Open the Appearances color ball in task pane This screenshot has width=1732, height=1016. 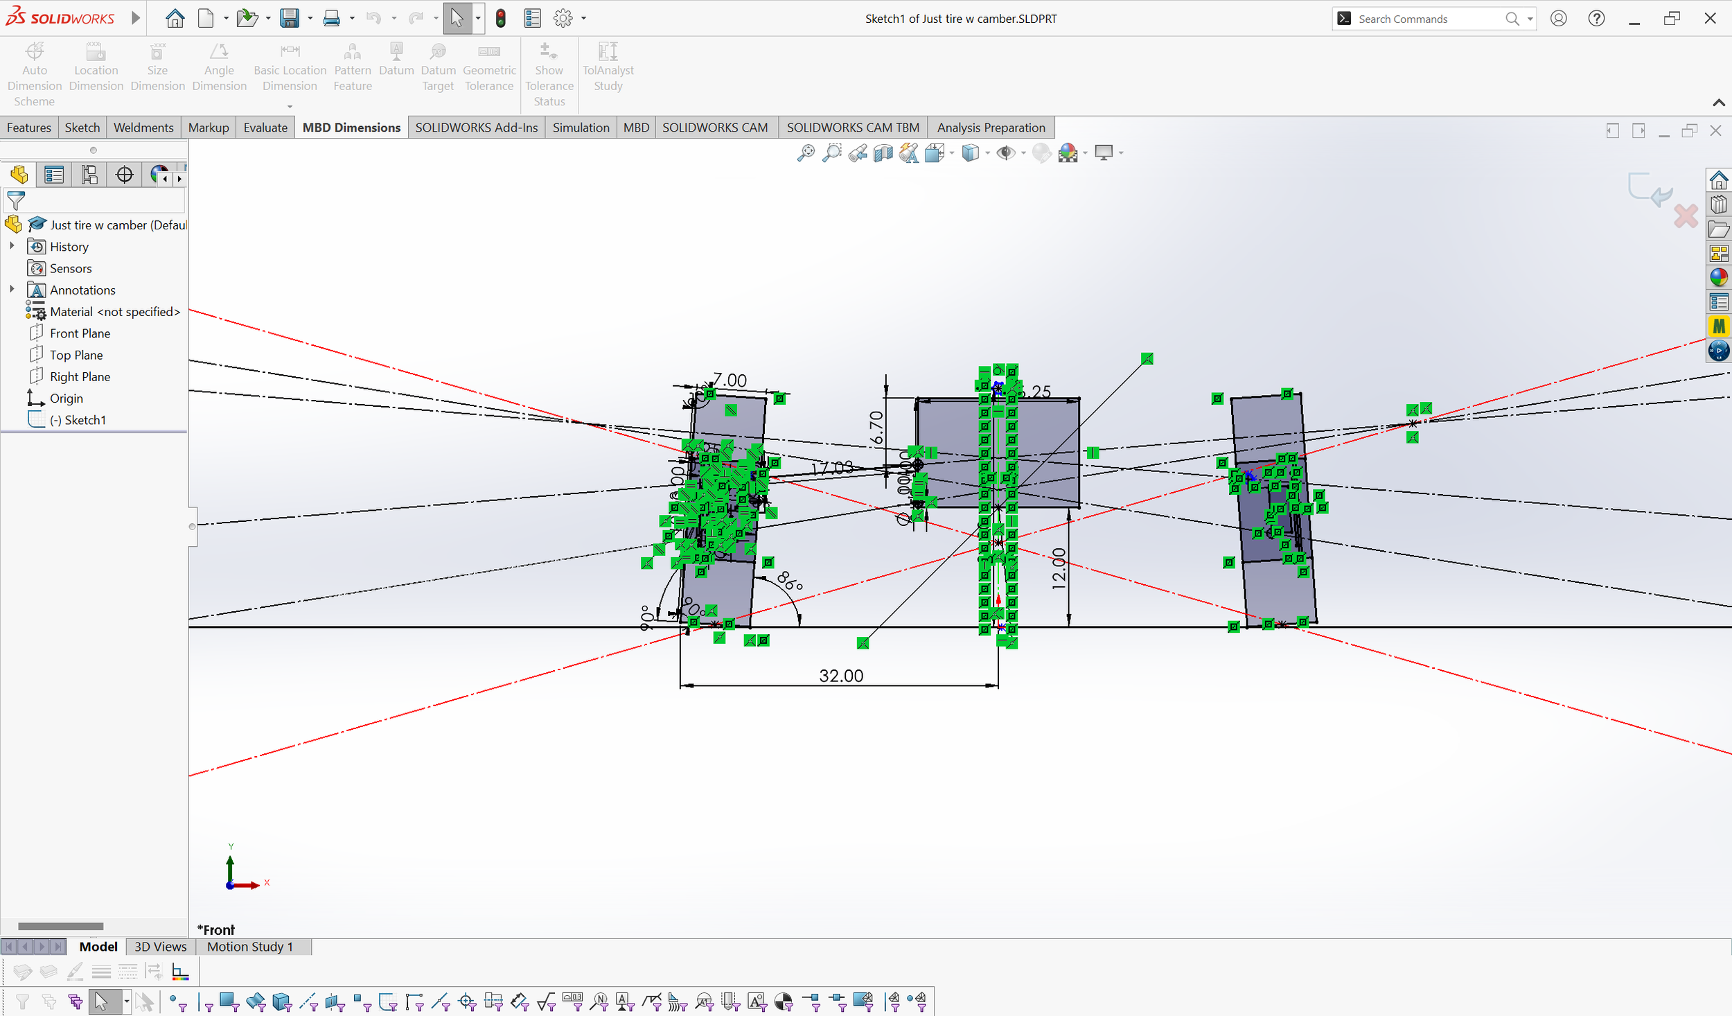(1719, 278)
